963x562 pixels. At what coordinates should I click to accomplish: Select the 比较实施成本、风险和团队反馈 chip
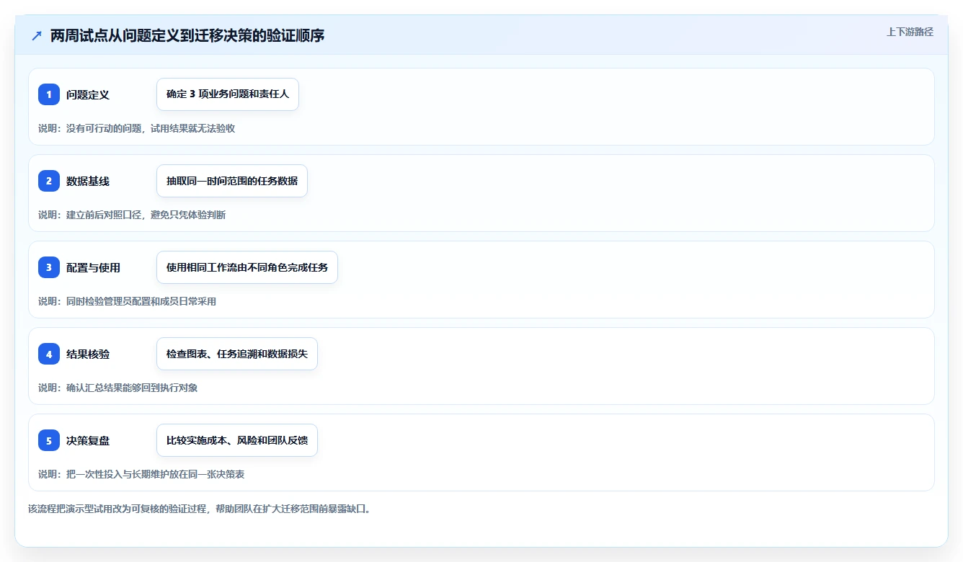coord(237,440)
